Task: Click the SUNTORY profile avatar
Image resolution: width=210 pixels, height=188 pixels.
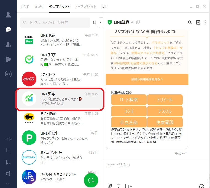Action: (29, 157)
